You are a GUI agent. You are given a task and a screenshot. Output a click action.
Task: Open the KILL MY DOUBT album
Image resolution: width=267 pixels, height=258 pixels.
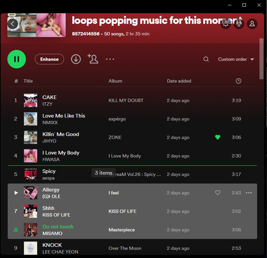coord(126,100)
